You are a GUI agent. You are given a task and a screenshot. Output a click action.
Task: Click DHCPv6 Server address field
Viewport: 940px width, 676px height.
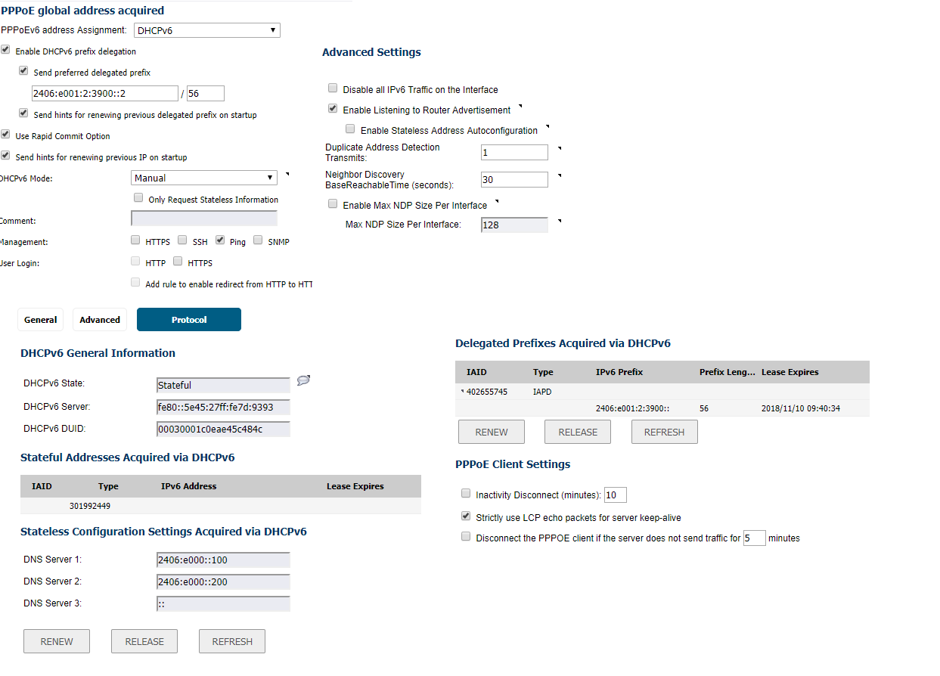click(223, 407)
